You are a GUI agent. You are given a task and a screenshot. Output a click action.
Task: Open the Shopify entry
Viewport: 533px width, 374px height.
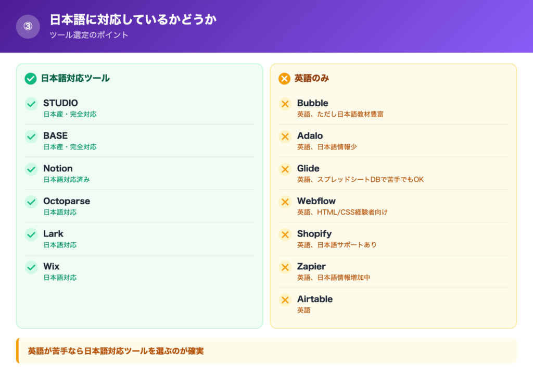(314, 234)
